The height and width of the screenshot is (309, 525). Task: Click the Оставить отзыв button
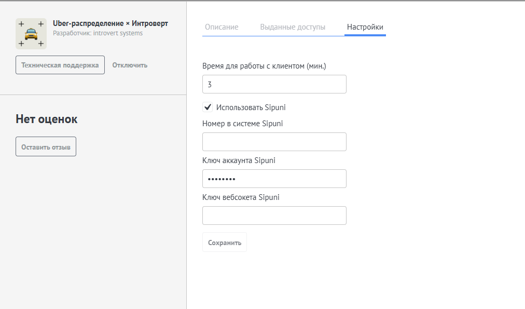pyautogui.click(x=46, y=147)
